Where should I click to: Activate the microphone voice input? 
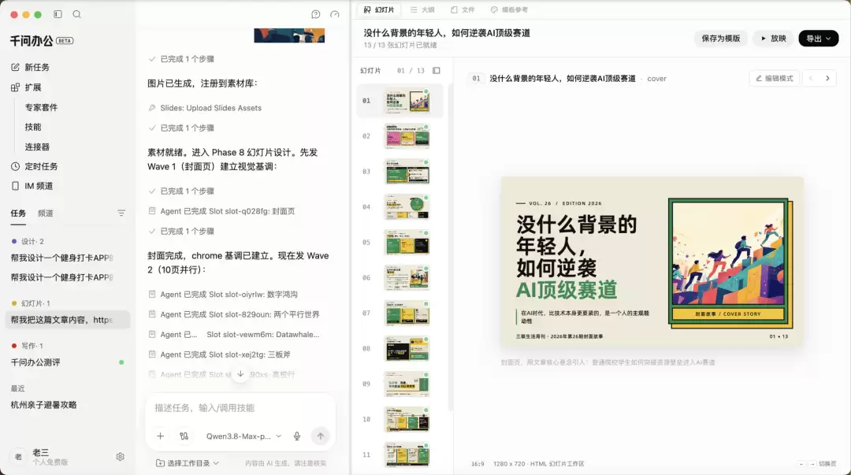click(x=297, y=436)
